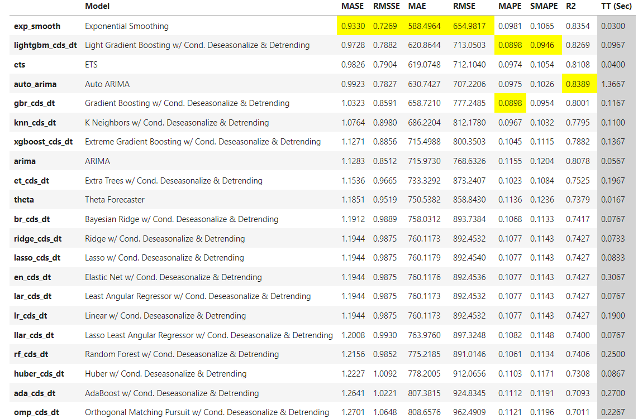Image resolution: width=638 pixels, height=419 pixels.
Task: Click highlighted RMSSE value 0.7269
Action: click(385, 26)
